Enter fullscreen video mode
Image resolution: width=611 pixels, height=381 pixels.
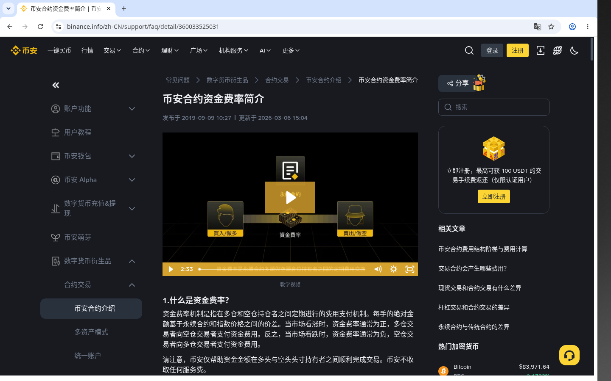pyautogui.click(x=410, y=269)
